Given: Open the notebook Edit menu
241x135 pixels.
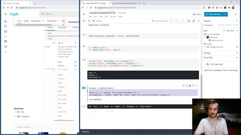Looking at the screenshot, I should [95, 16].
